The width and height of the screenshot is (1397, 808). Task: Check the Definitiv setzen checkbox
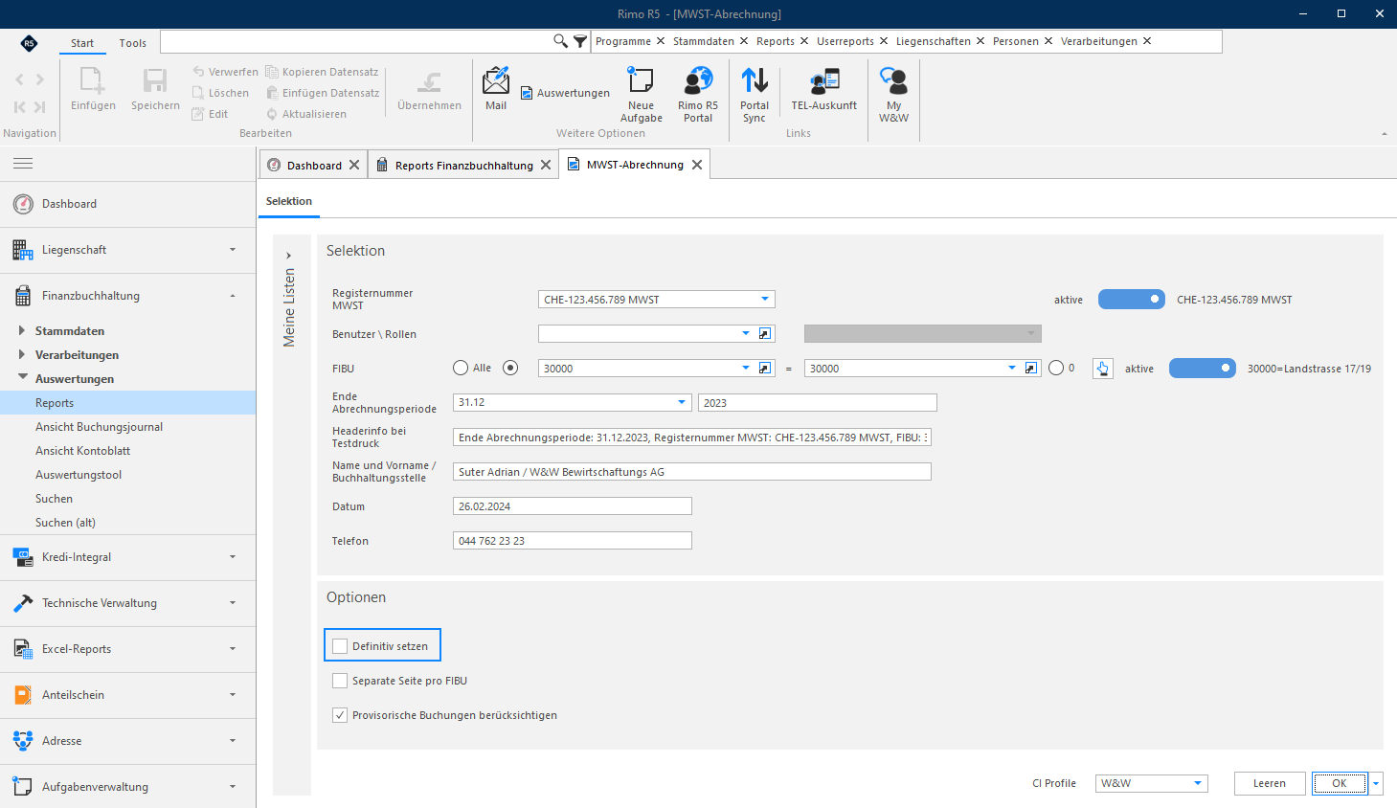tap(340, 646)
